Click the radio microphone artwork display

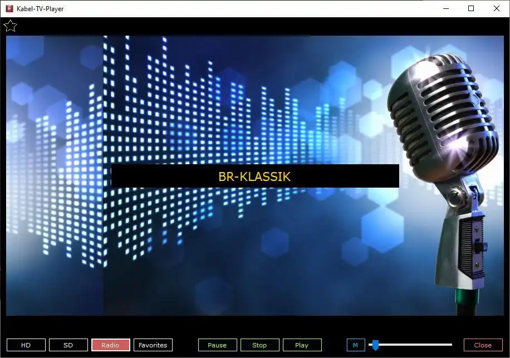coord(255,175)
